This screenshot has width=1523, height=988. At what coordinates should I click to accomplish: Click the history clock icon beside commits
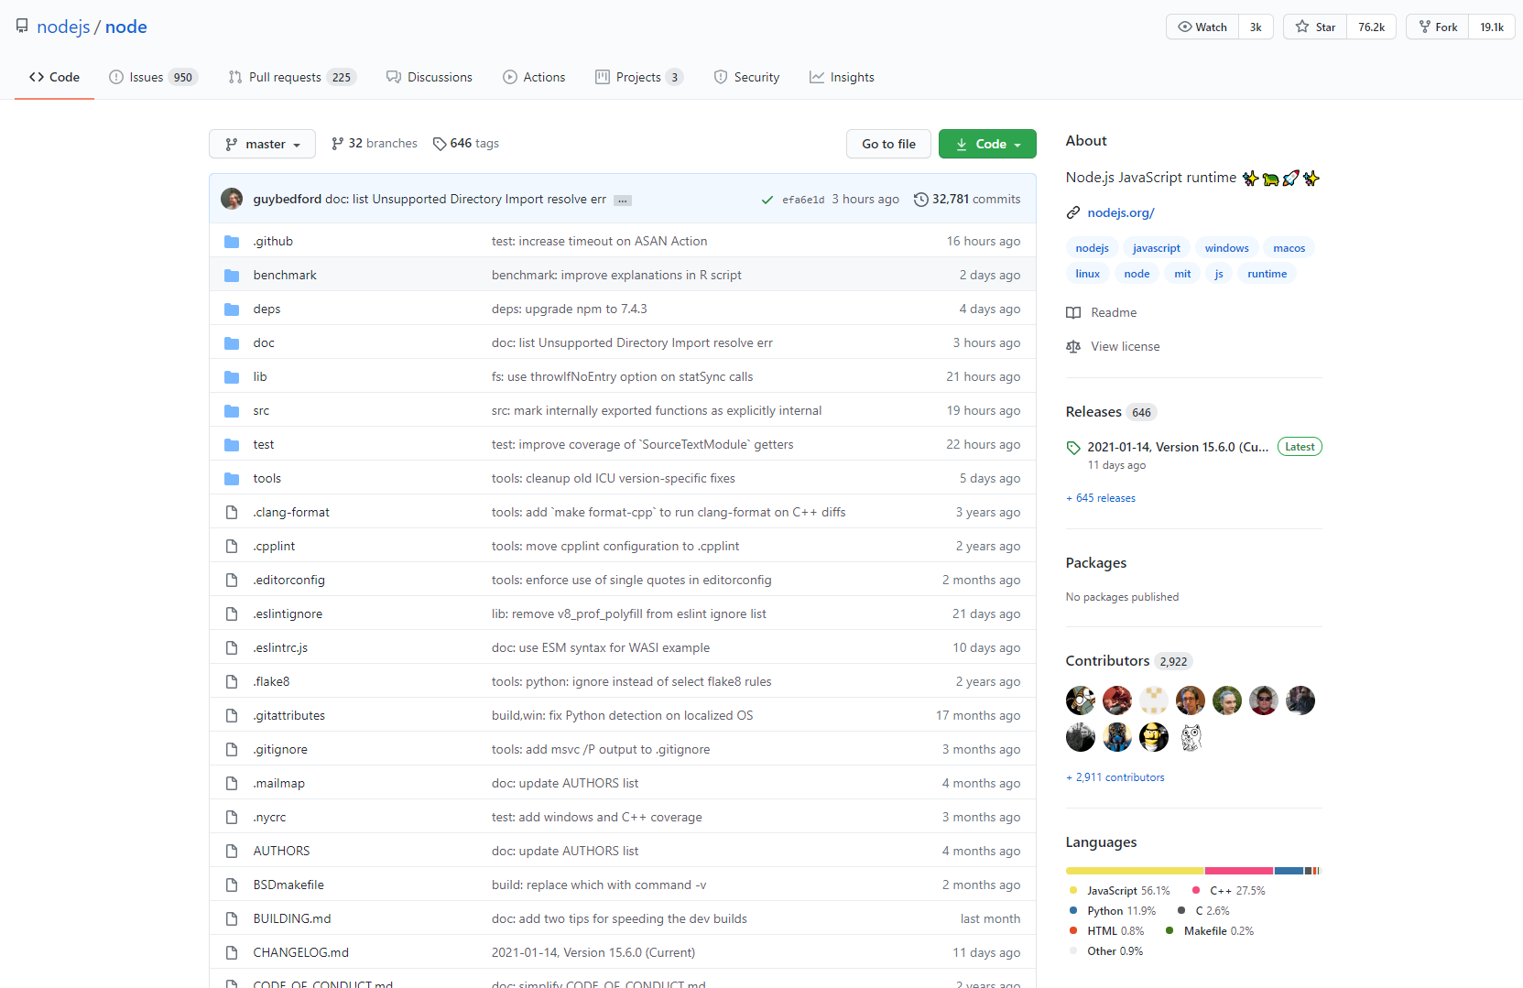point(921,200)
